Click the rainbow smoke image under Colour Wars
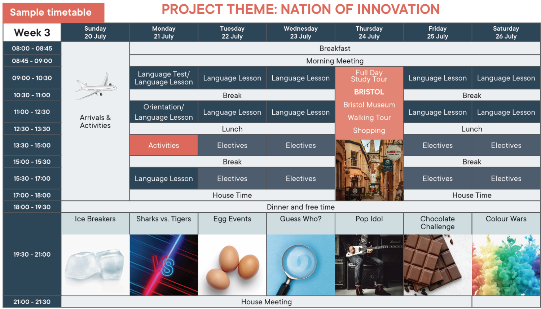The height and width of the screenshot is (309, 541). point(506,265)
